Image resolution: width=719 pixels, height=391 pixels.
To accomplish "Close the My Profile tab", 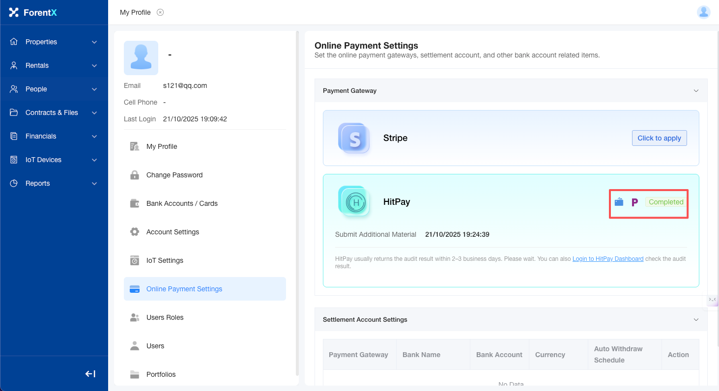I will (x=160, y=12).
